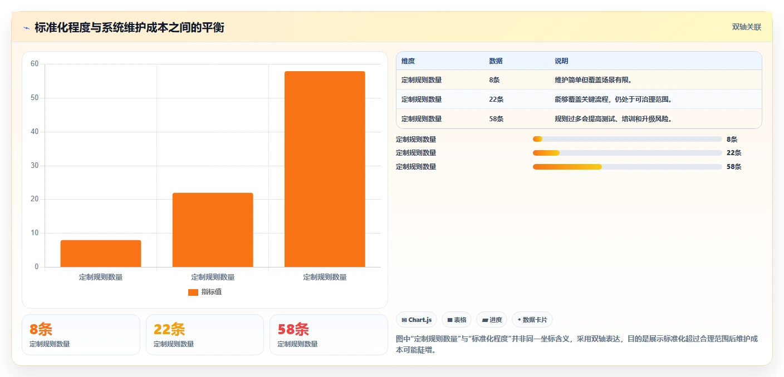Select the Chart.js chip
784x377 pixels.
coord(417,320)
